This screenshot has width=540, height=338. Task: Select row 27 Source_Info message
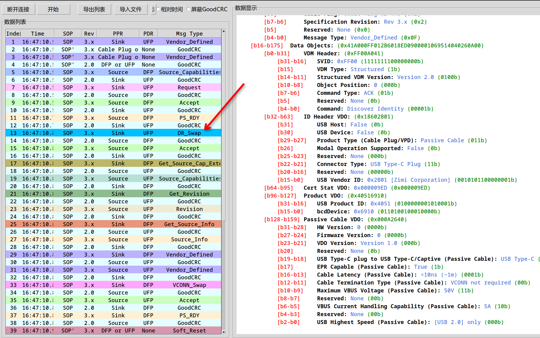pos(113,239)
